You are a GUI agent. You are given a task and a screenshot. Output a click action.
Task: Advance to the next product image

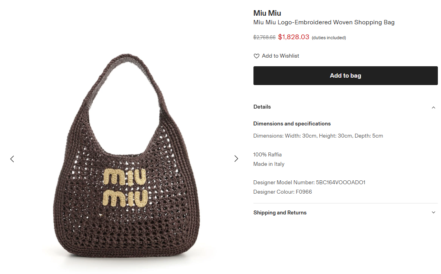pos(236,158)
